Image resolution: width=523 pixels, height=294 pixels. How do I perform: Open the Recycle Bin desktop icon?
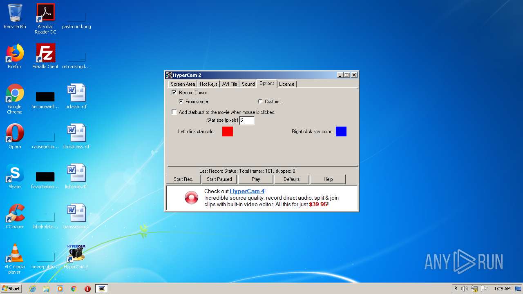tap(15, 16)
